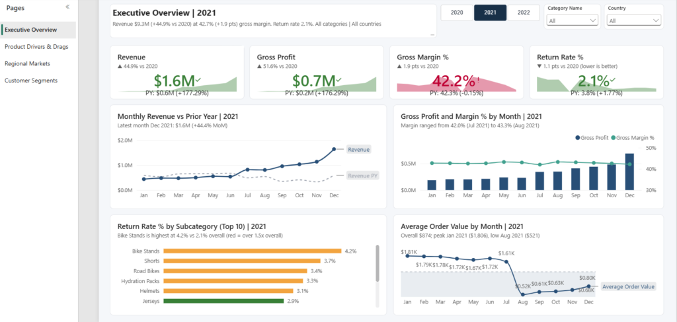Click the Jan $1.81K data point
The image size is (677, 322).
point(407,255)
